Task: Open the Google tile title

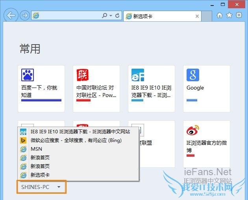Action: pyautogui.click(x=195, y=88)
